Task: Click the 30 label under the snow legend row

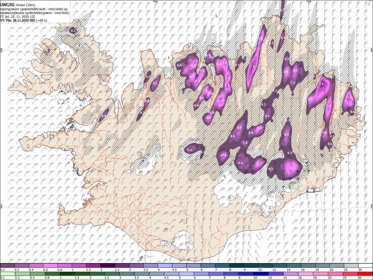Action: (x=360, y=270)
